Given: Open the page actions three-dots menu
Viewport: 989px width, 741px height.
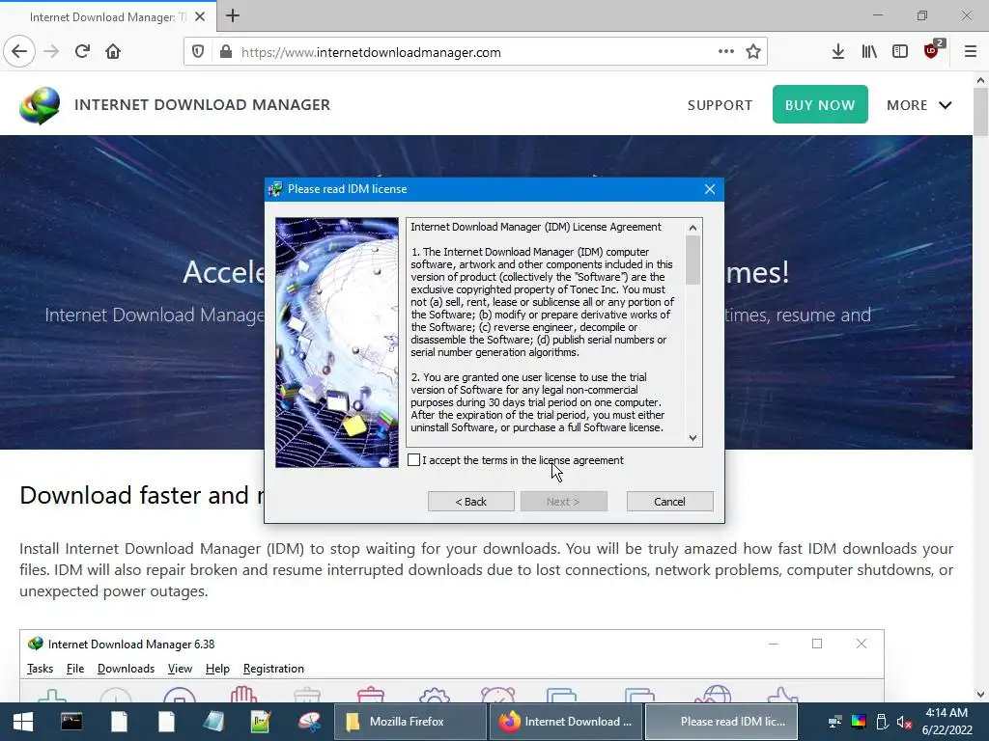Looking at the screenshot, I should [x=726, y=52].
